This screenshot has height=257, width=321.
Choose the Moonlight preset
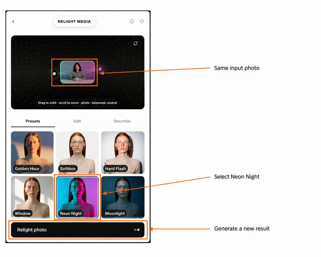point(123,197)
